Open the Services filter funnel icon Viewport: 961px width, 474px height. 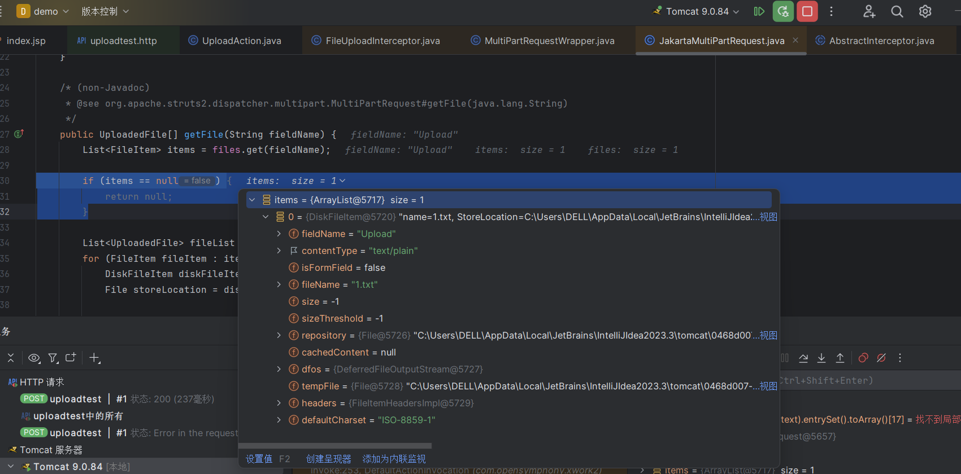(53, 358)
